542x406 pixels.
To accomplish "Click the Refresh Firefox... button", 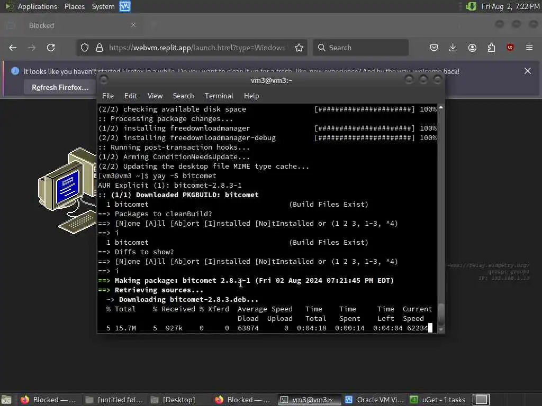I will 60,87.
